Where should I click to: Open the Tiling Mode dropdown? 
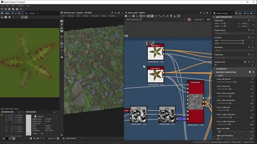pyautogui.click(x=234, y=58)
